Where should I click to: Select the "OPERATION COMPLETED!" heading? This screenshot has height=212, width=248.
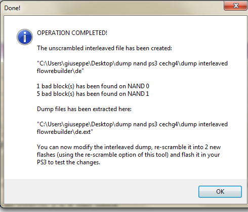click(x=72, y=33)
